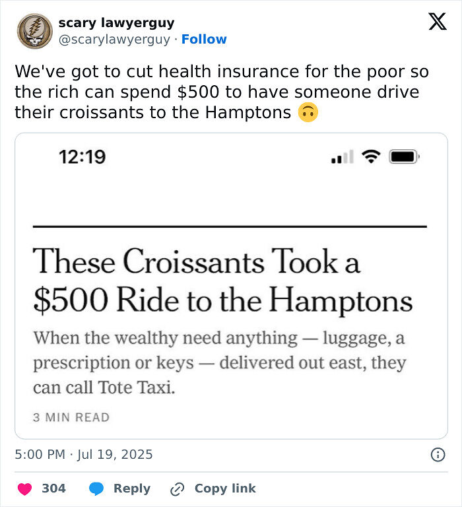
Task: Open the tweet info circle icon
Action: click(438, 455)
